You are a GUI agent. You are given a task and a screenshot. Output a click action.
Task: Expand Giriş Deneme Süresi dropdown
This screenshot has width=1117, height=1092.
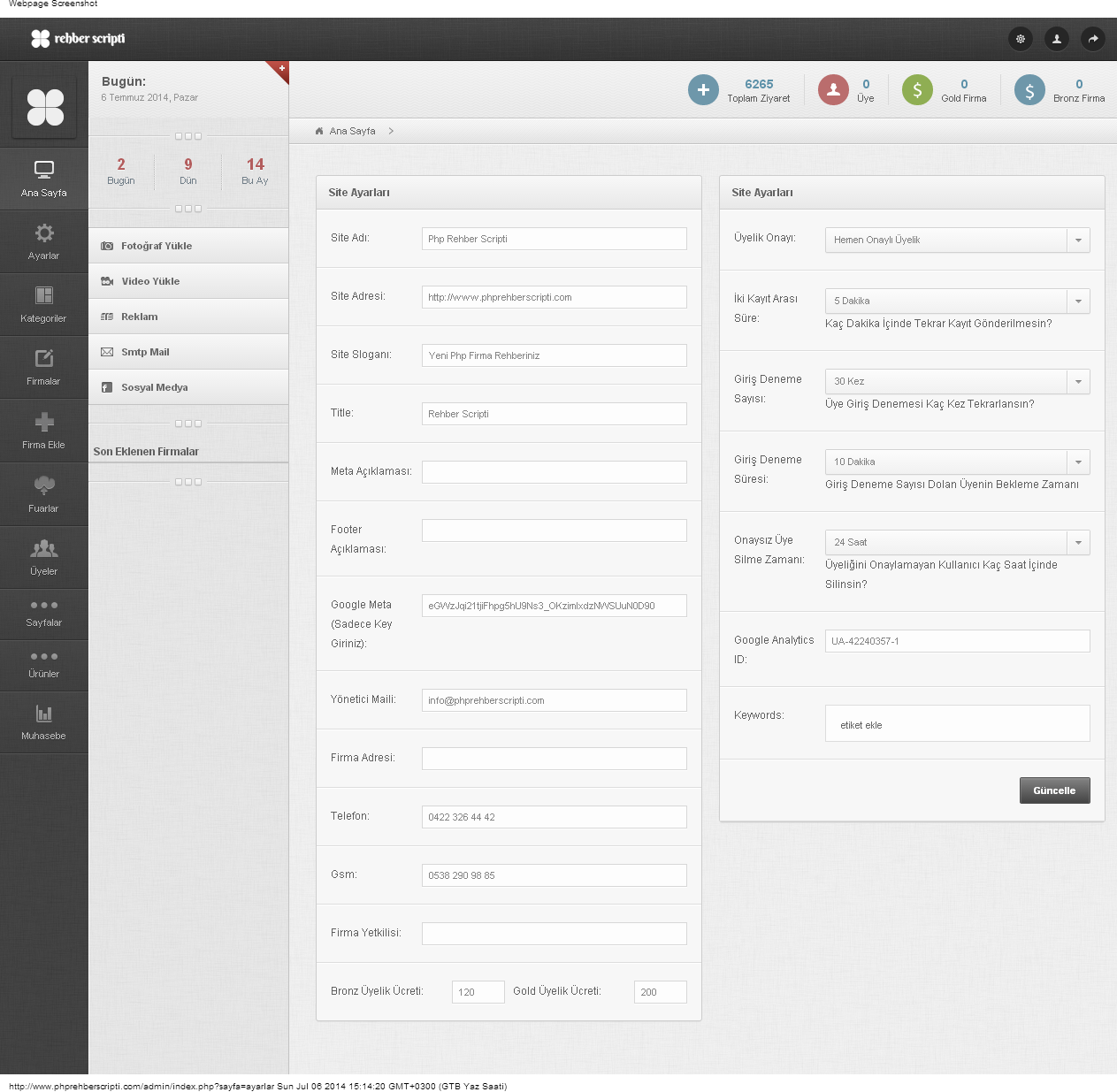957,462
